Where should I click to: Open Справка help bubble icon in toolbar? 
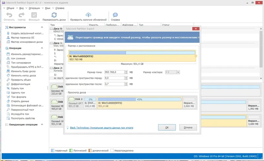[115, 15]
